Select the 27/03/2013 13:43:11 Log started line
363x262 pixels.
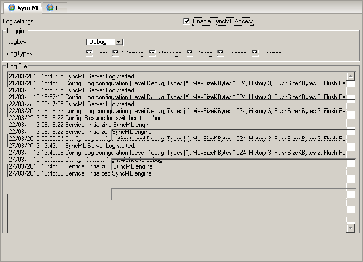point(72,146)
